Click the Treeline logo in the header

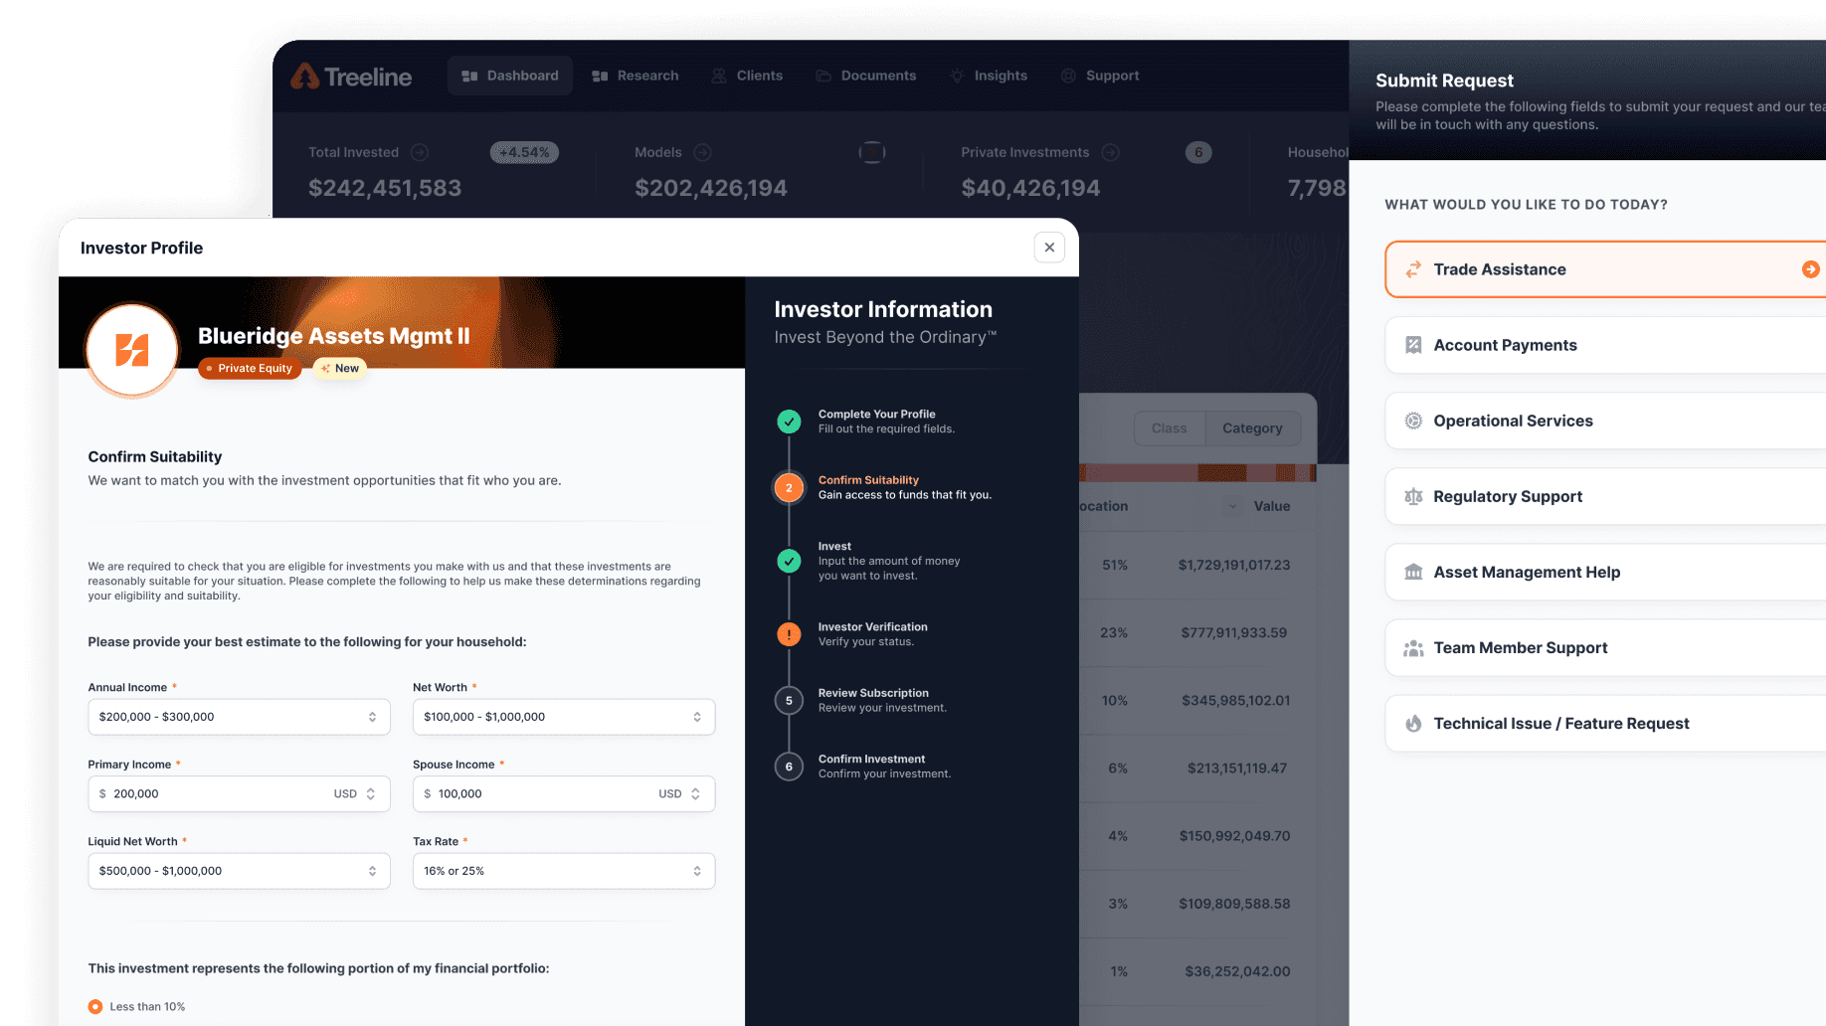click(x=351, y=77)
